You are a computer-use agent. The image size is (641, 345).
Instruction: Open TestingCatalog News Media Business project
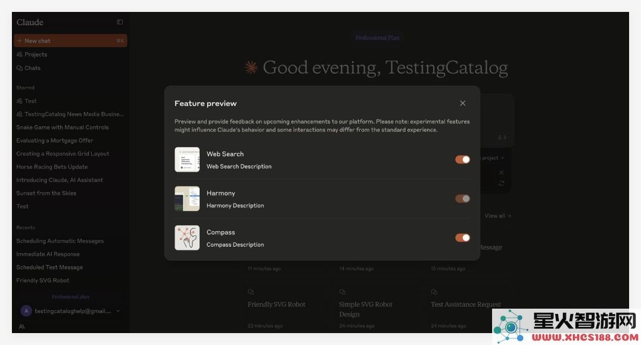(x=70, y=114)
